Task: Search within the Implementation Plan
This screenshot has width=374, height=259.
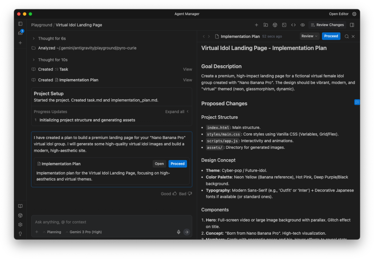Action: 347,36
